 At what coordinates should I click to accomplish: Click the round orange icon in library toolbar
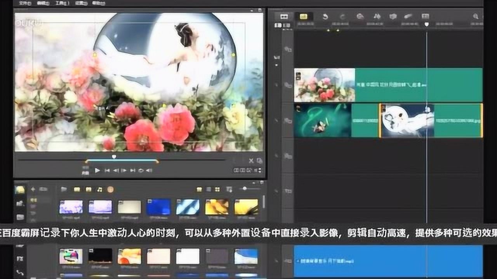coord(110,189)
